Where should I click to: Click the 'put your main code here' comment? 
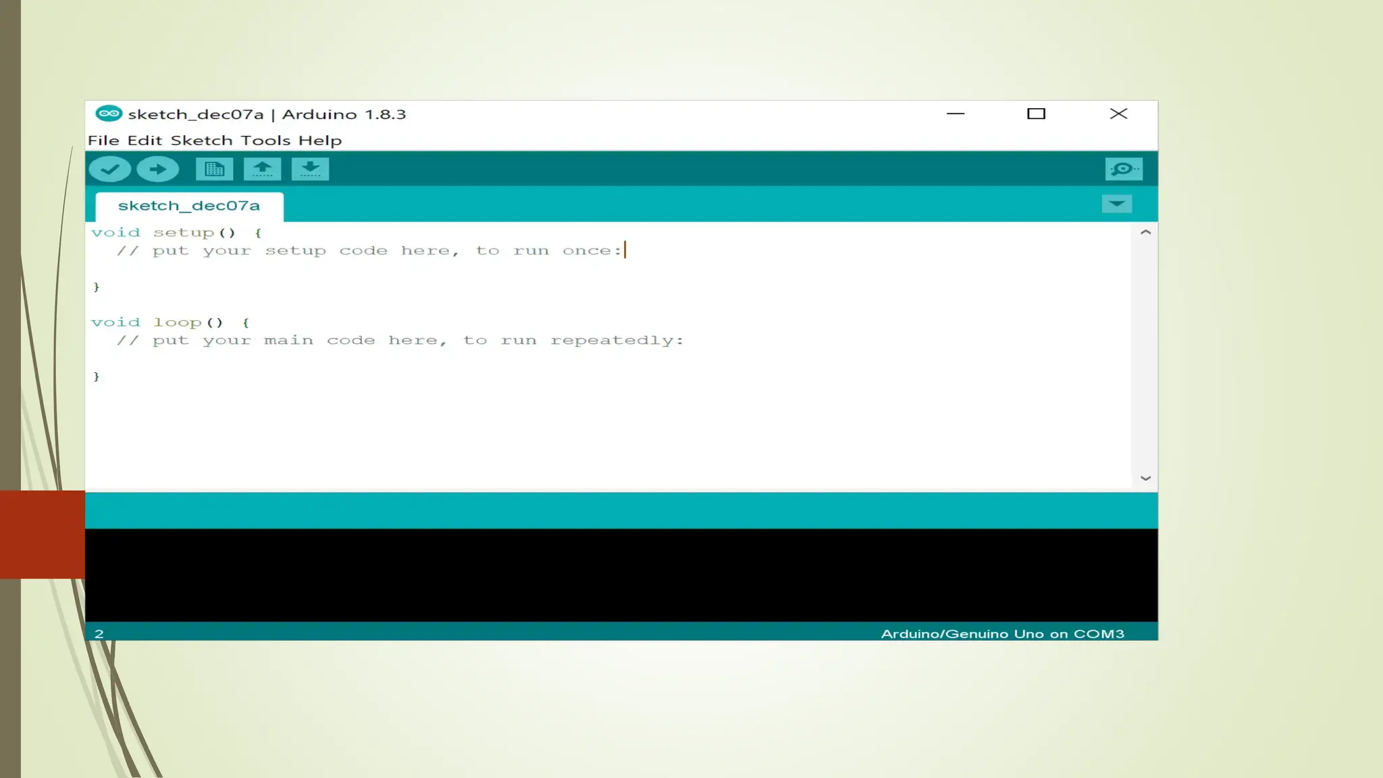(x=400, y=340)
